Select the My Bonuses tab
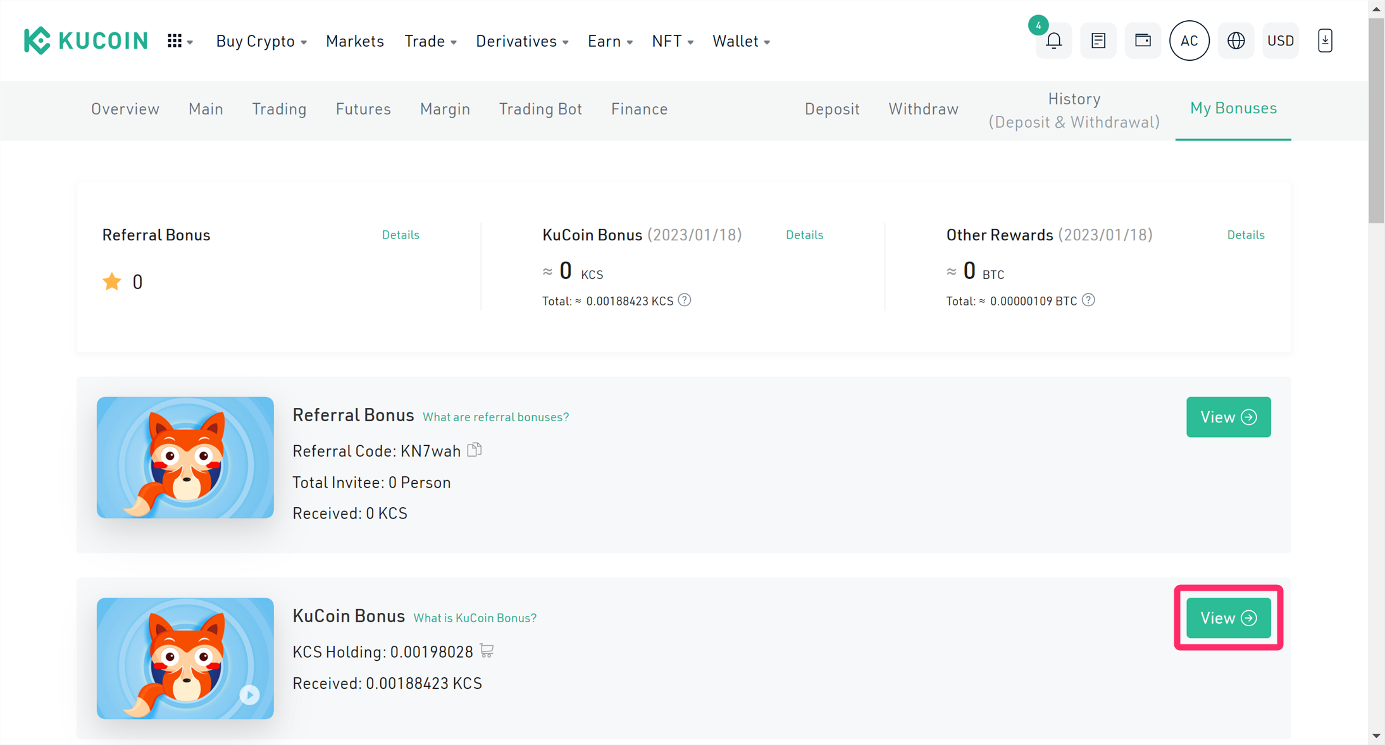 [x=1233, y=108]
